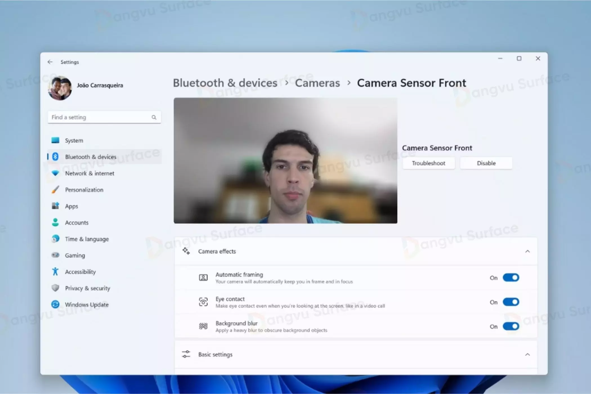
Task: Open Windows Update page
Action: (104, 305)
